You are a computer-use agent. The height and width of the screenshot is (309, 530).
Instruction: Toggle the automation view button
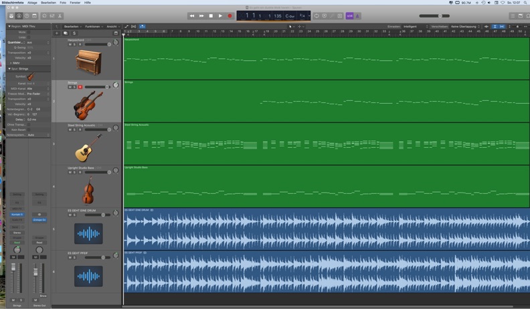coord(126,26)
